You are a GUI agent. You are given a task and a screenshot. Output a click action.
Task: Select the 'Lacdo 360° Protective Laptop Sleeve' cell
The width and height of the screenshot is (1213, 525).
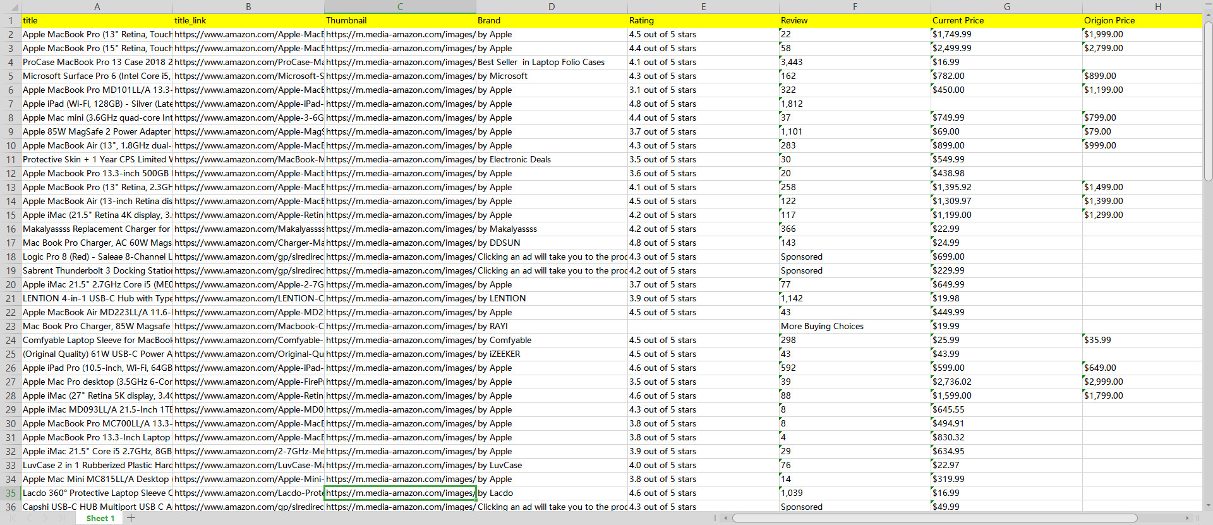click(x=97, y=493)
